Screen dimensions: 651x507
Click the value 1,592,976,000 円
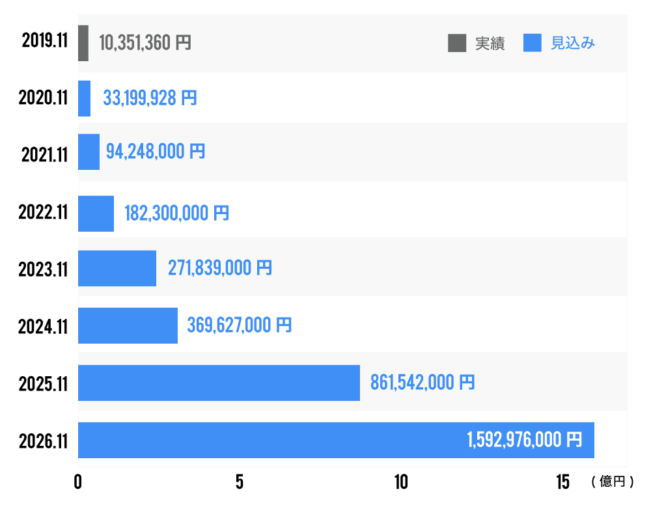pos(524,440)
